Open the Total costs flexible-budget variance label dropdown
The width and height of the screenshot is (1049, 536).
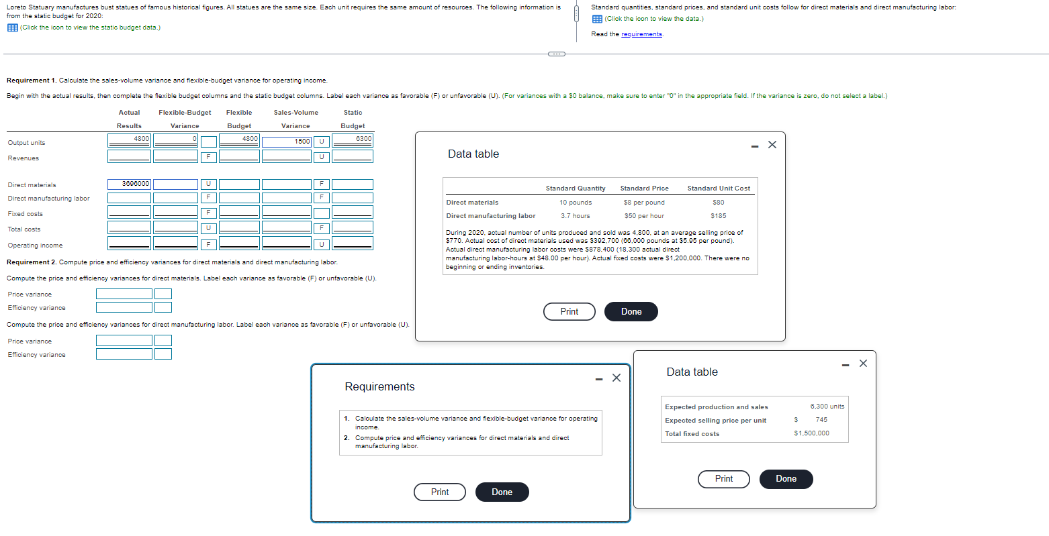(x=209, y=228)
